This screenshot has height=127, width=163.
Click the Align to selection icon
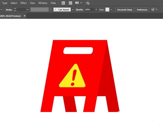(x=153, y=10)
